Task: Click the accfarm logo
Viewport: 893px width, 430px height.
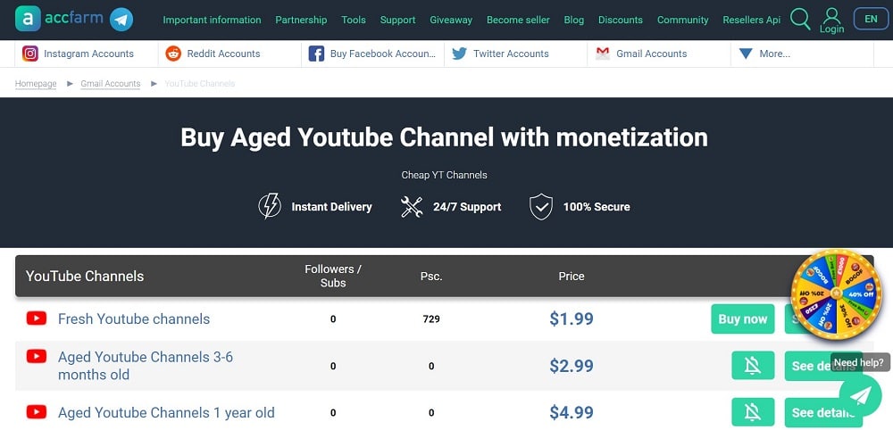Action: point(59,19)
